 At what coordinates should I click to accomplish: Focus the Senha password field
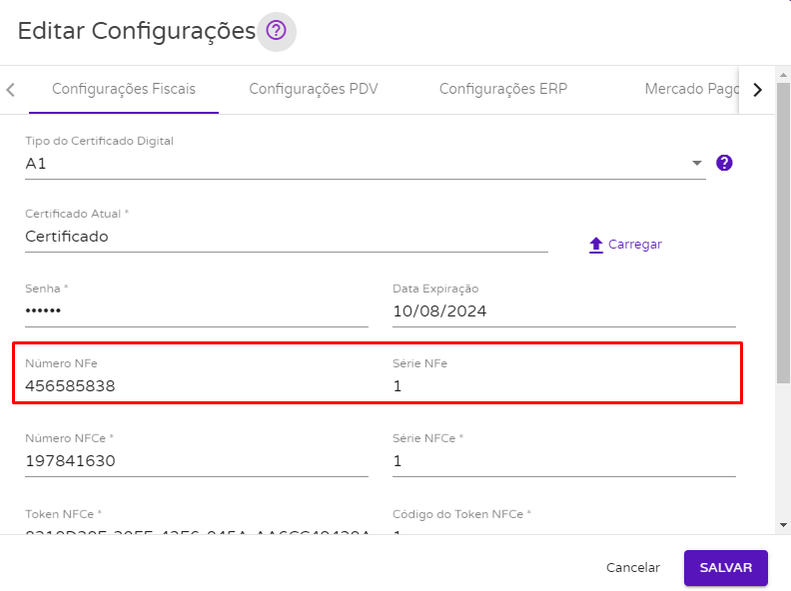(197, 311)
